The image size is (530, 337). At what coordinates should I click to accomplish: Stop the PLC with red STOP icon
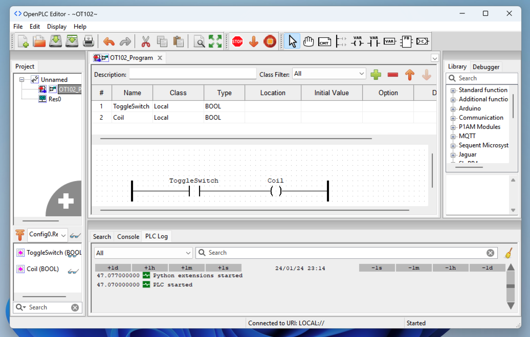[x=237, y=41]
